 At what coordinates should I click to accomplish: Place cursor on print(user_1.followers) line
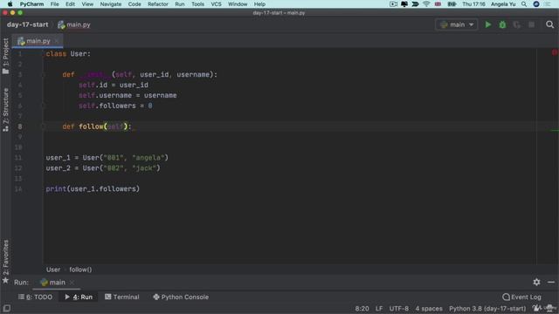[x=93, y=188]
